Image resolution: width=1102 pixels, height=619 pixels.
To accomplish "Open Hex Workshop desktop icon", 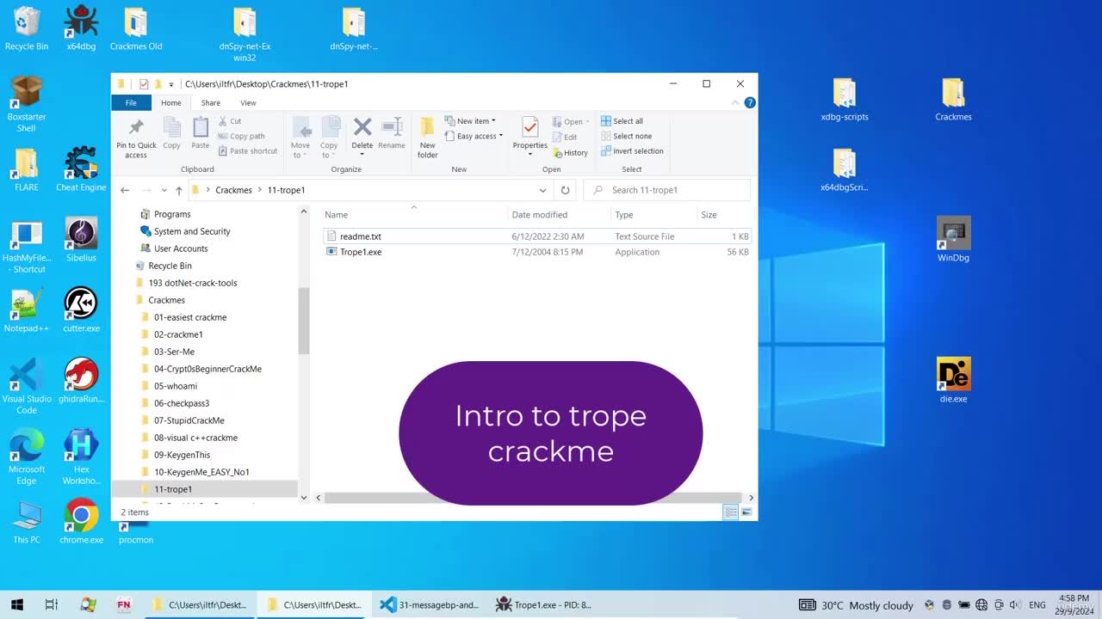I will pyautogui.click(x=81, y=457).
